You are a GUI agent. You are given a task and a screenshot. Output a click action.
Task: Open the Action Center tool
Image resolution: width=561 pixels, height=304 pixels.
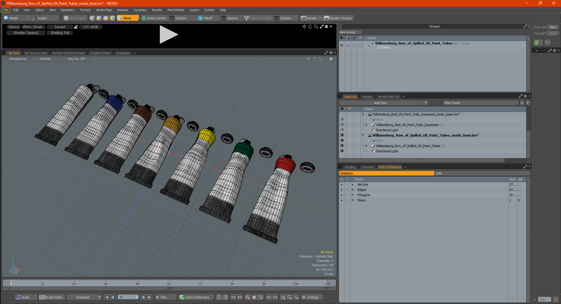[154, 18]
